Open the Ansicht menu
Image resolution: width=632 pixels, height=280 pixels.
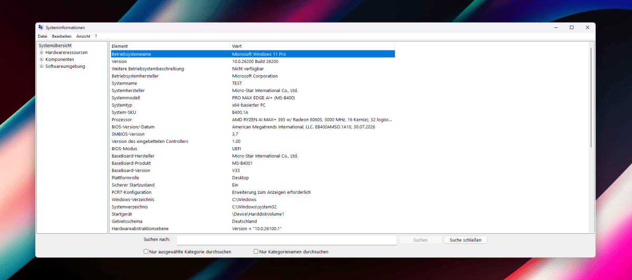(x=83, y=36)
